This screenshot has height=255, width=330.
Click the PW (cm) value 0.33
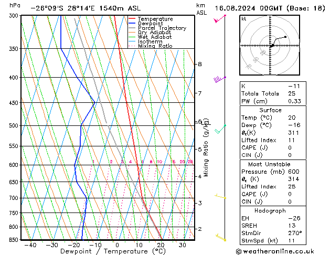294,101
